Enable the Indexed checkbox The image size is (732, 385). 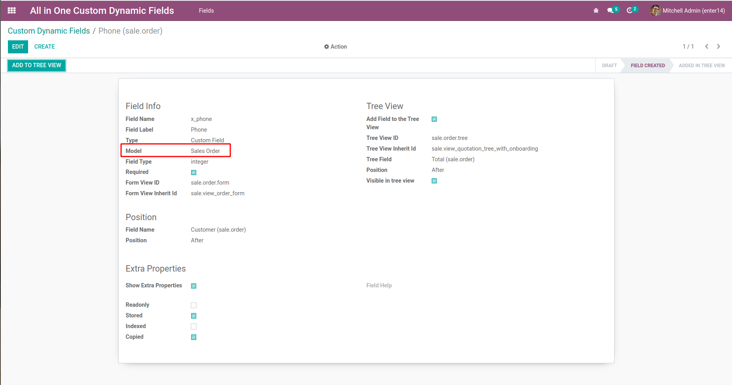[x=193, y=326]
